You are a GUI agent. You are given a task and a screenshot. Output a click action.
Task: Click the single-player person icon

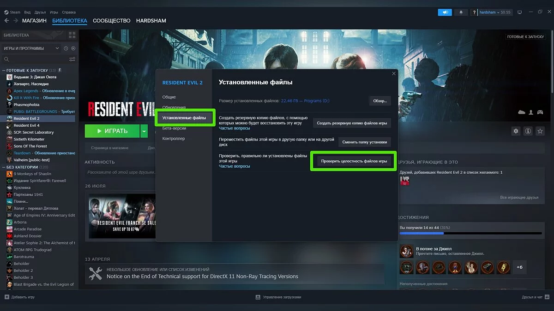point(531,112)
